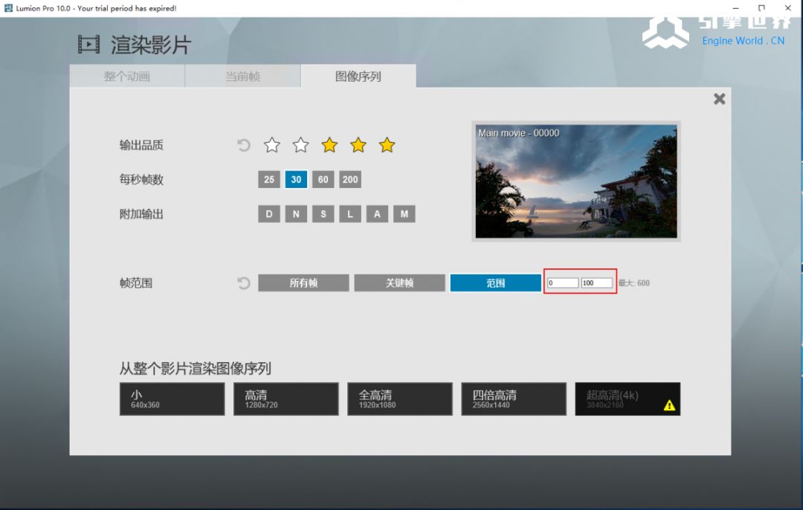Select 200 frames per second
Screen dimensions: 803x510
pos(350,179)
